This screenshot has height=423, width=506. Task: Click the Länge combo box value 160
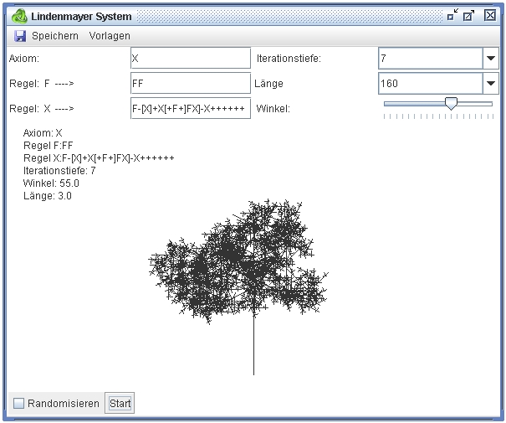(431, 84)
